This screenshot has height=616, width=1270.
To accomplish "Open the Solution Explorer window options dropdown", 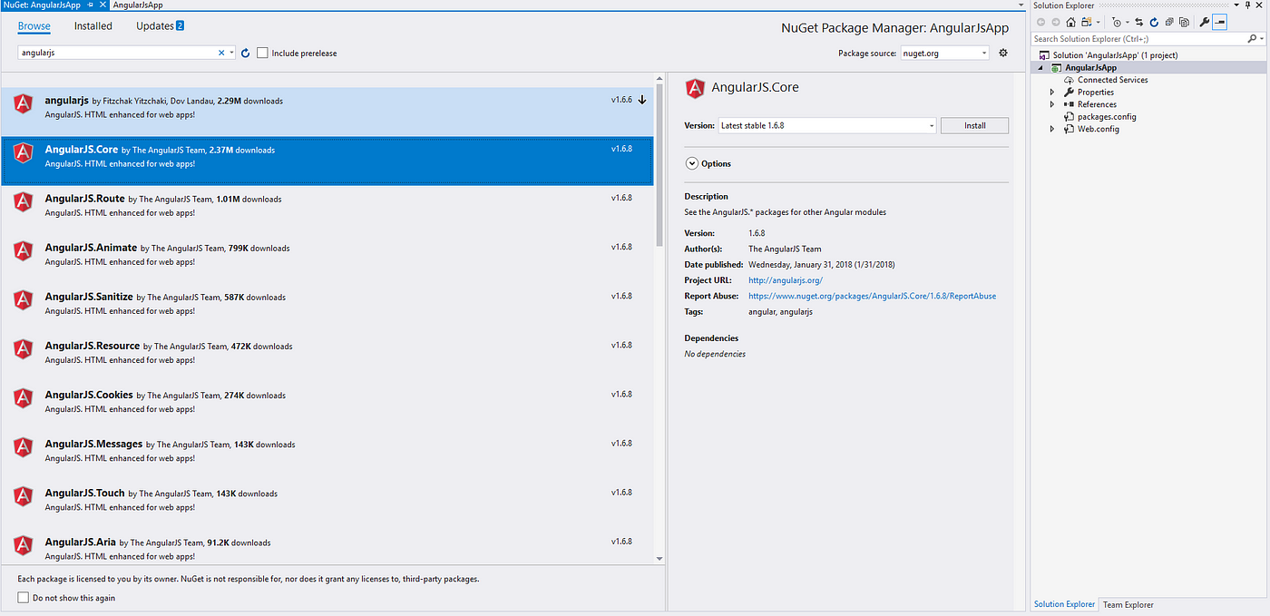I will pos(1236,5).
